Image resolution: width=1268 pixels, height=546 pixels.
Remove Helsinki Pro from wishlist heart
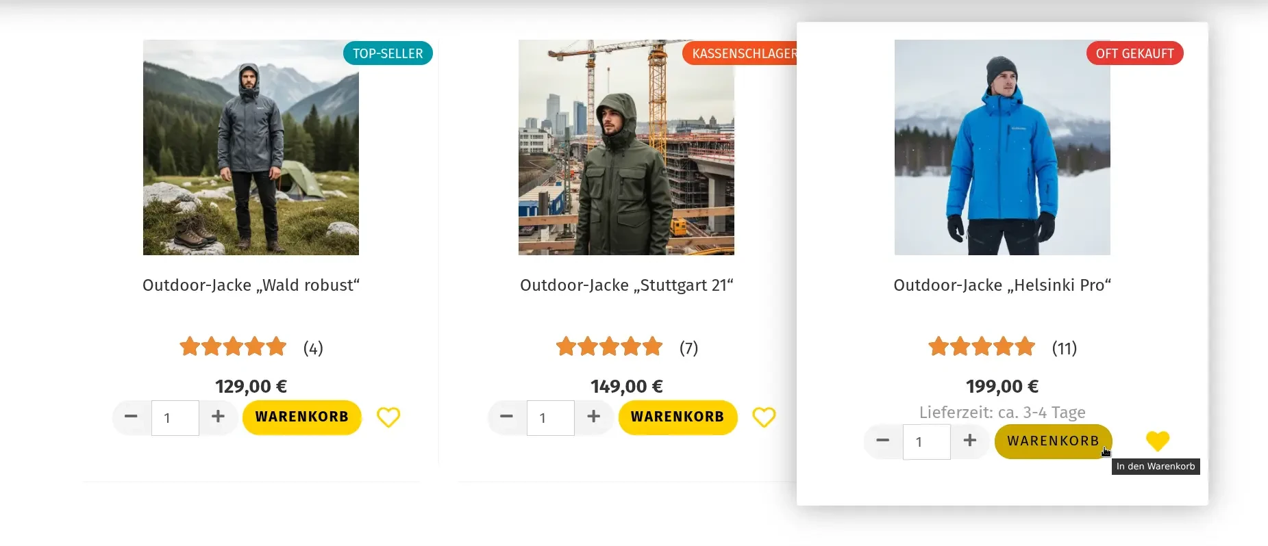pyautogui.click(x=1158, y=441)
